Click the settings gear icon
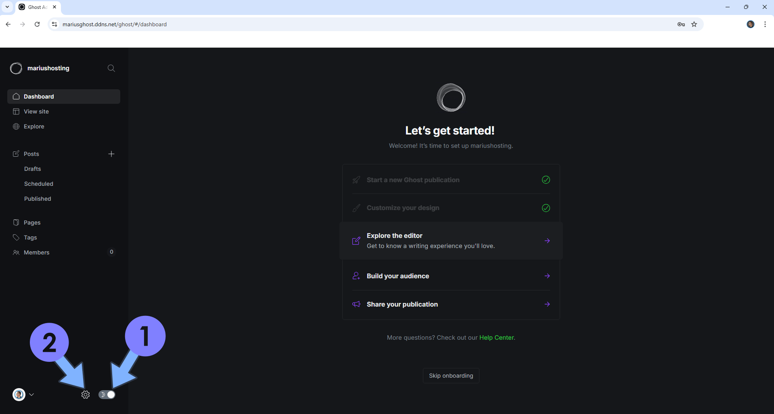 click(x=85, y=395)
